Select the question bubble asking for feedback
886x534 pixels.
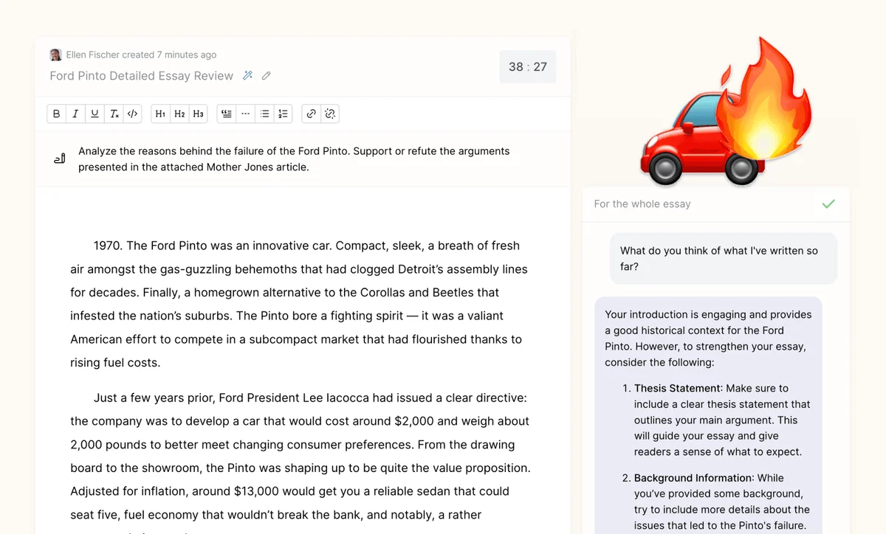[x=722, y=258]
